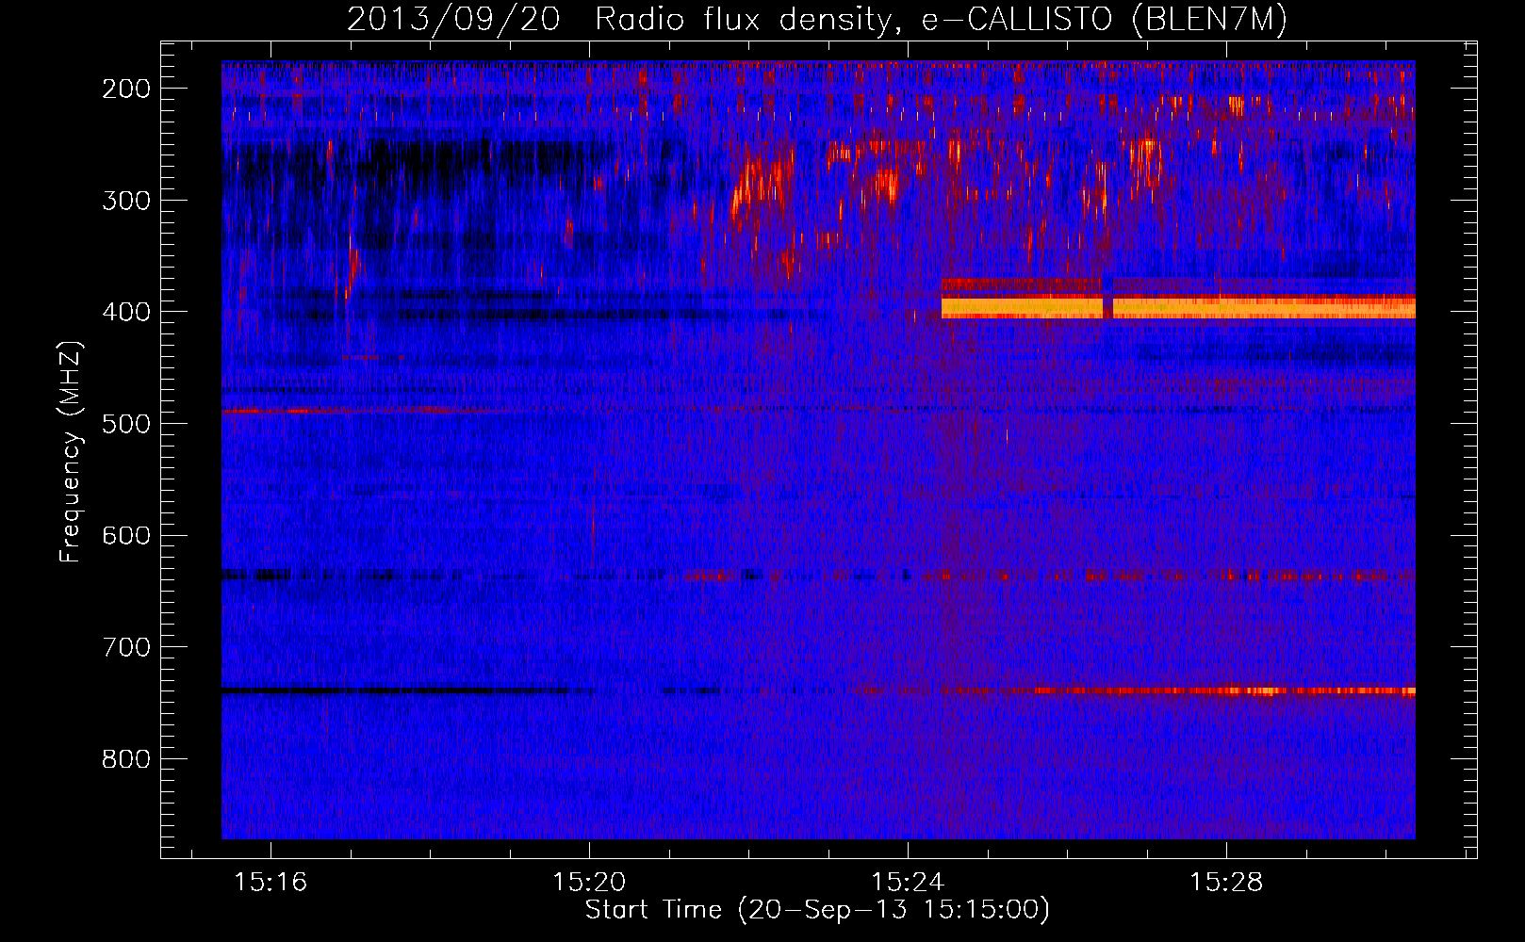Image resolution: width=1525 pixels, height=942 pixels.
Task: Click the 400 frequency tick label
Action: 125,312
